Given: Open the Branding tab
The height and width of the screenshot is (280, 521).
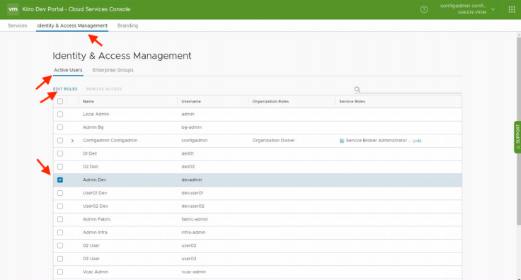Looking at the screenshot, I should click(x=127, y=25).
